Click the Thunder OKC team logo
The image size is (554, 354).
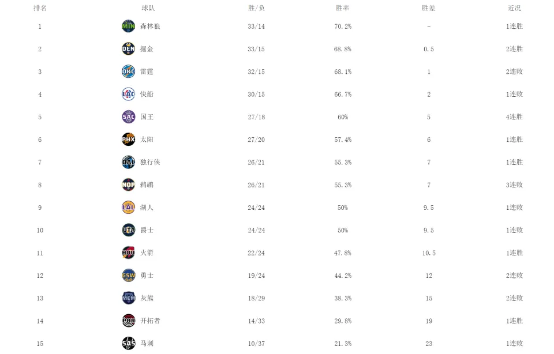pos(128,71)
